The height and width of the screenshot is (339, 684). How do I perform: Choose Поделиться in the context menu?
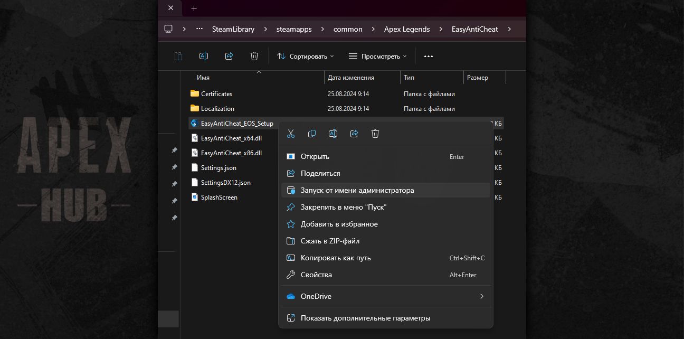coord(386,173)
